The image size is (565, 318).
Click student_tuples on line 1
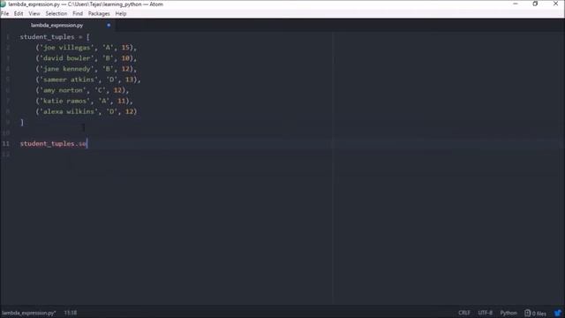tap(47, 37)
